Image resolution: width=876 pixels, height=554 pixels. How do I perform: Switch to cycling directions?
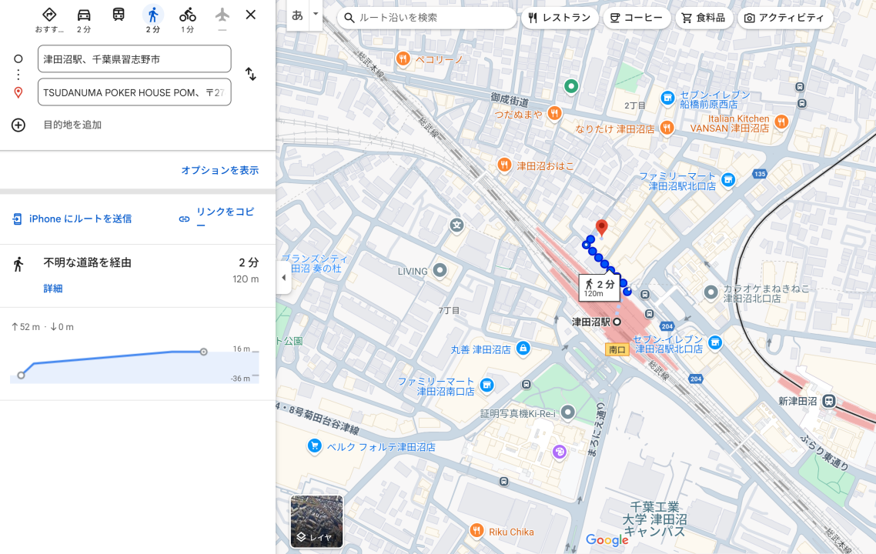pyautogui.click(x=188, y=15)
